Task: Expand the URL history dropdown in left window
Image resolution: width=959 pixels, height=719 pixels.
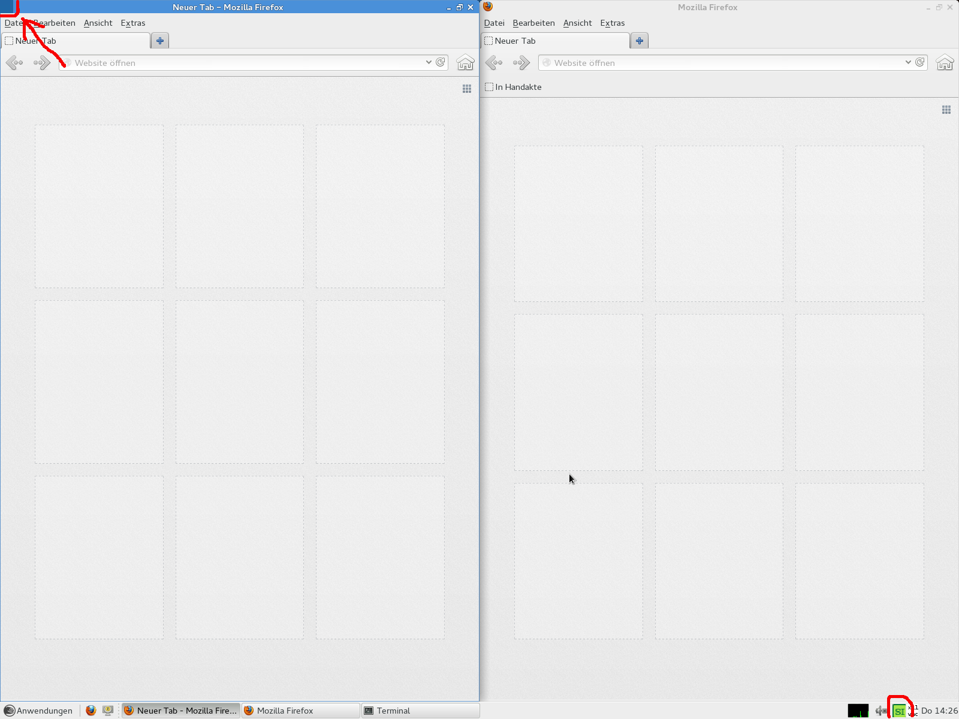Action: (429, 62)
